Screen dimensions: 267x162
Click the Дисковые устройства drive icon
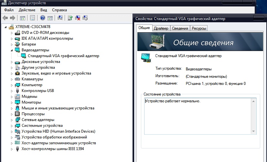17,62
